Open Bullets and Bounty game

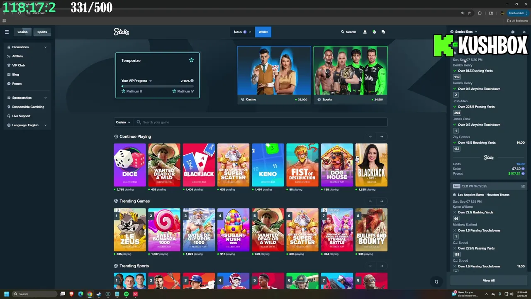(x=371, y=230)
